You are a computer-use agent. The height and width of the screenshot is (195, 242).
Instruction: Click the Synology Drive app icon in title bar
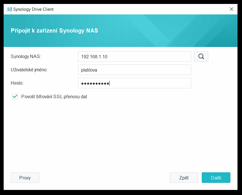[9, 9]
